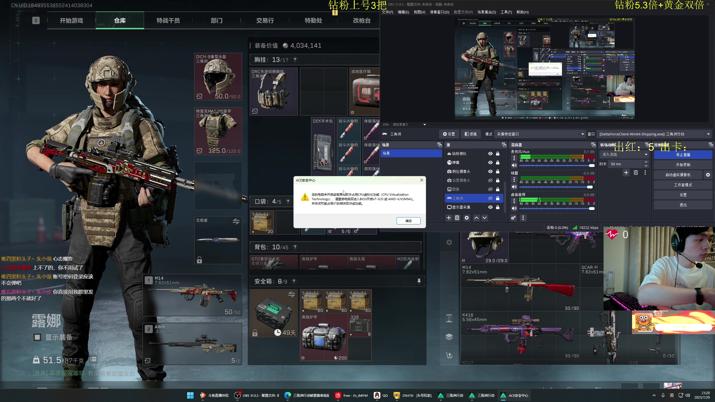
Task: Adjust 桌面音频 volume slider
Action: point(557,208)
